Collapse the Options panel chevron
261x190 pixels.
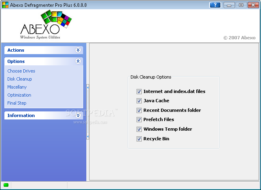[x=78, y=61]
